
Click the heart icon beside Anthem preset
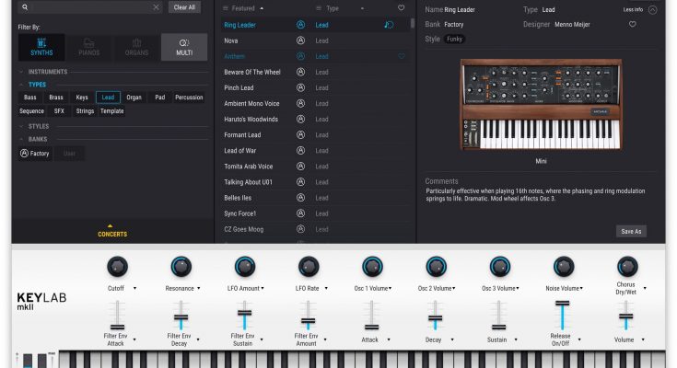click(402, 57)
